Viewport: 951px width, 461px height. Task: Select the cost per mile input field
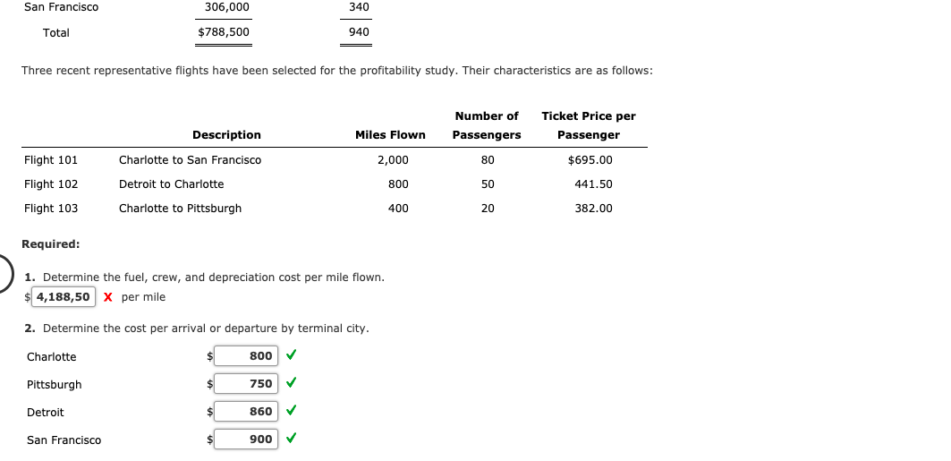(x=64, y=296)
